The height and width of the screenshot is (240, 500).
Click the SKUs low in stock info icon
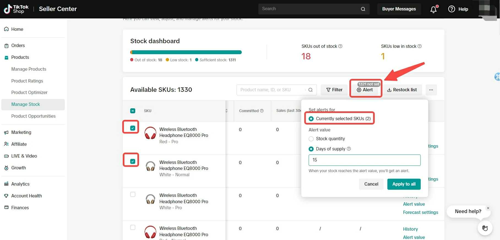pos(420,46)
